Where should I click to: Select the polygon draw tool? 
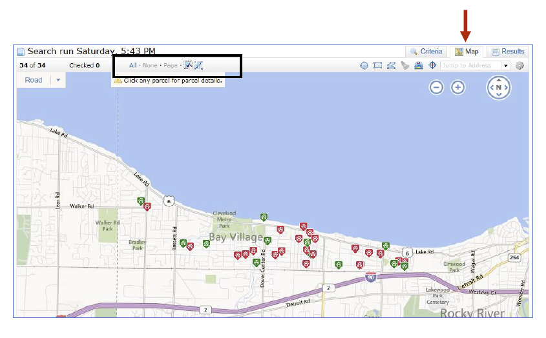[391, 65]
